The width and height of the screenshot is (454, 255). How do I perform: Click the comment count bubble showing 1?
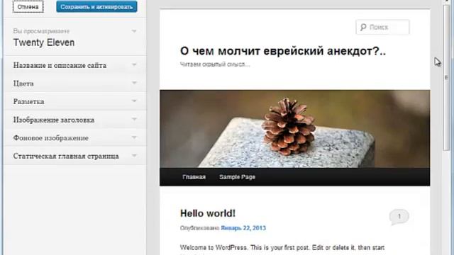[399, 217]
